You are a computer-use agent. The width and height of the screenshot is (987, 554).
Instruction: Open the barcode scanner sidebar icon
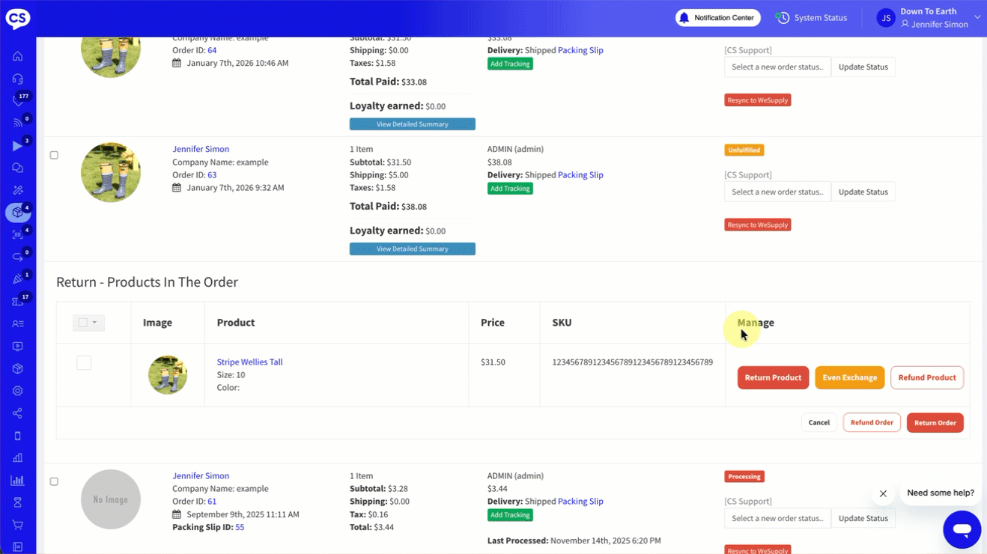17,234
